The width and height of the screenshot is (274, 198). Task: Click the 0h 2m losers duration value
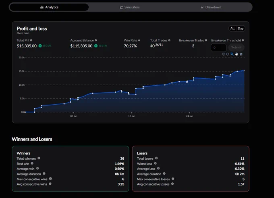click(x=240, y=174)
